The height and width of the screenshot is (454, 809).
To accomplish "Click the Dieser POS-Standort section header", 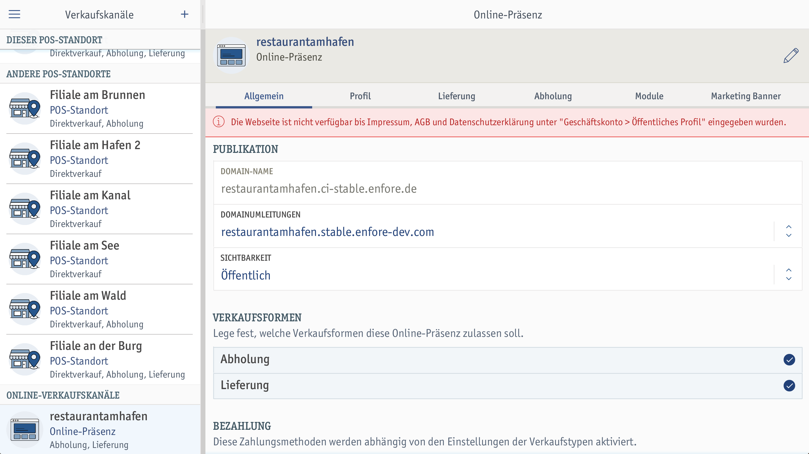I will point(54,40).
